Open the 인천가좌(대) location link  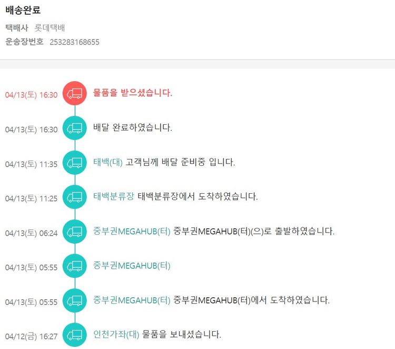pyautogui.click(x=116, y=334)
